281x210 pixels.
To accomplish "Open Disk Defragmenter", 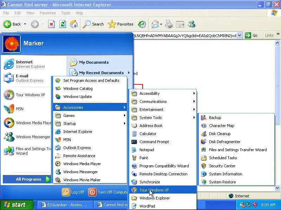I will point(236,142).
